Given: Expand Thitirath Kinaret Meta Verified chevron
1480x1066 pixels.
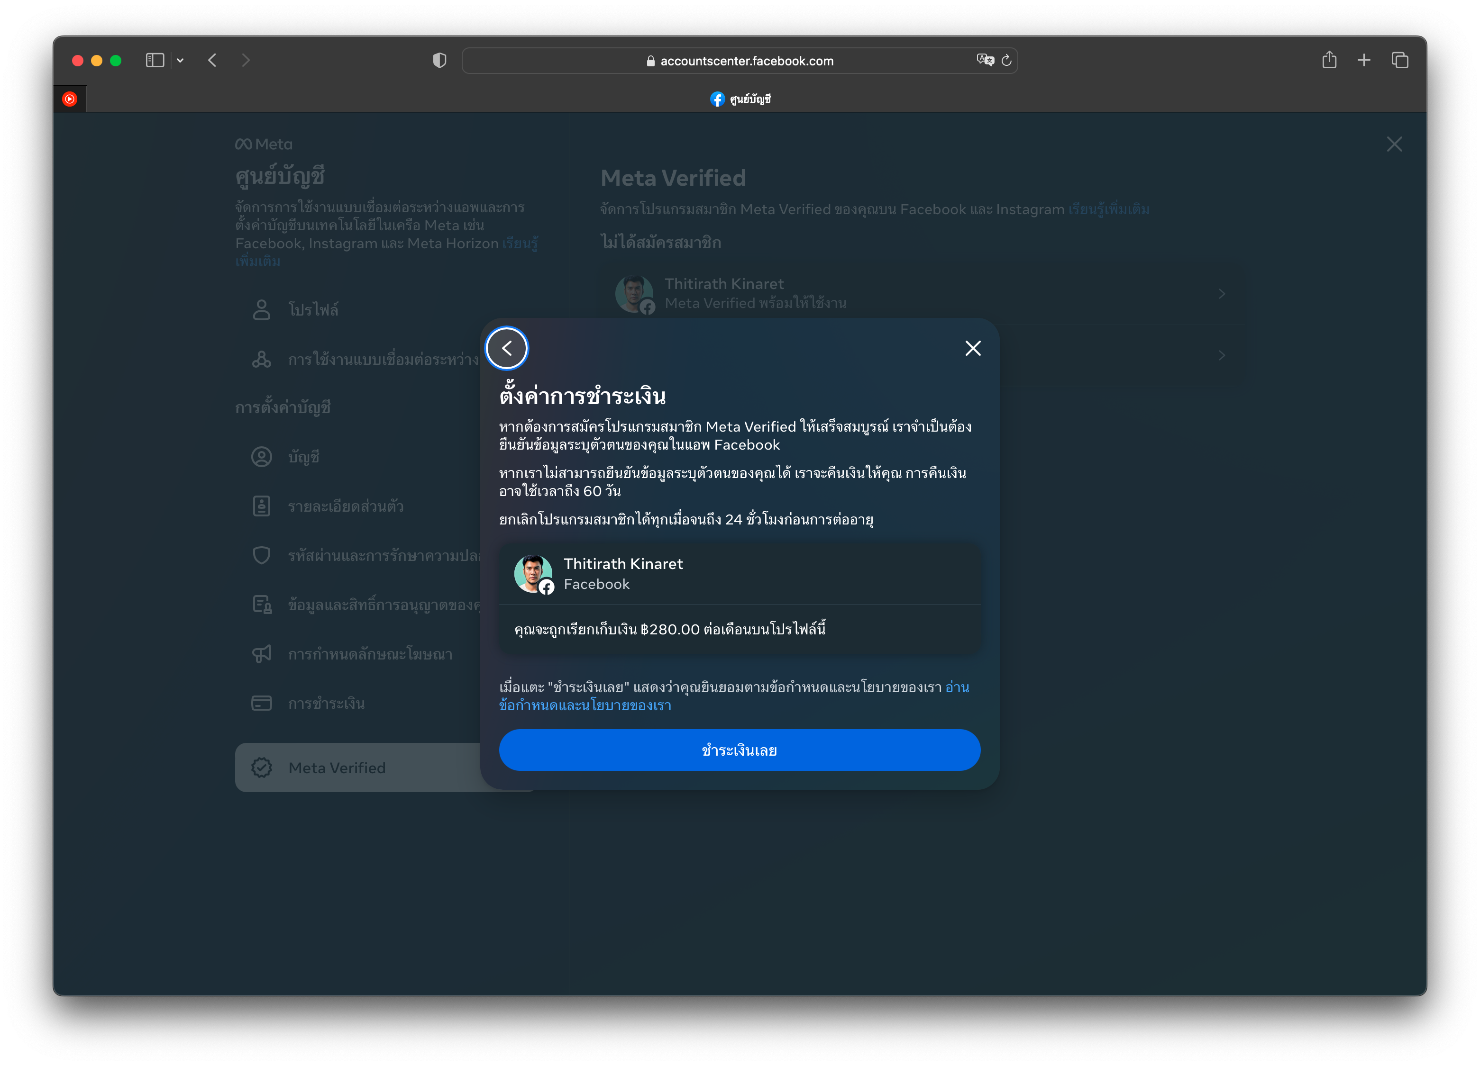Looking at the screenshot, I should click(1222, 294).
